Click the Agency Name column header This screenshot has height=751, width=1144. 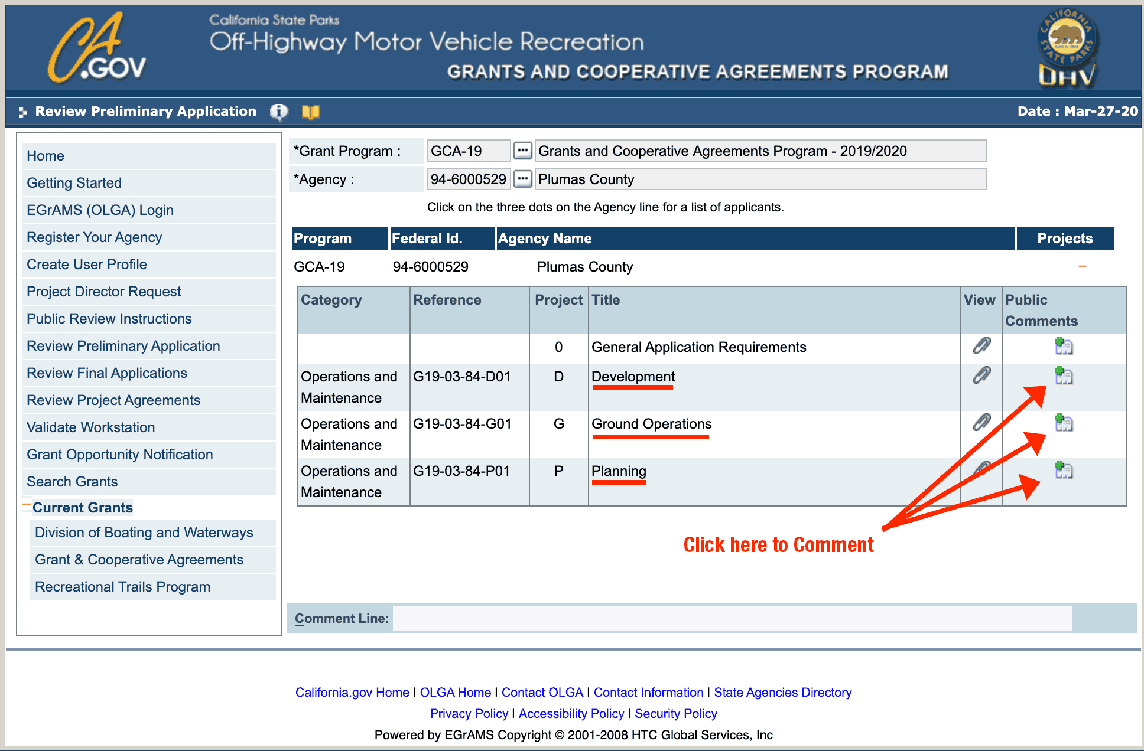pyautogui.click(x=755, y=239)
